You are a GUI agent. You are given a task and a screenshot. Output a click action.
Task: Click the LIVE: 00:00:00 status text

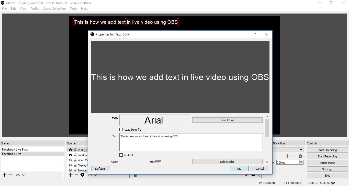coord(267,183)
